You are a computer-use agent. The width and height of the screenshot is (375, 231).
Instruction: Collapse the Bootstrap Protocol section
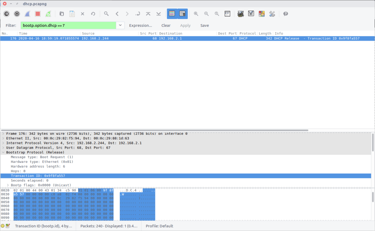click(x=3, y=152)
